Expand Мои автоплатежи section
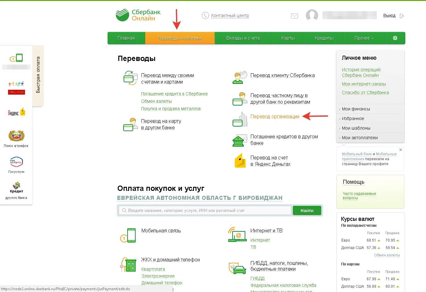The image size is (426, 292). [370, 138]
